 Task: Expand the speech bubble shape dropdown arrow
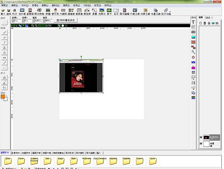[193, 79]
